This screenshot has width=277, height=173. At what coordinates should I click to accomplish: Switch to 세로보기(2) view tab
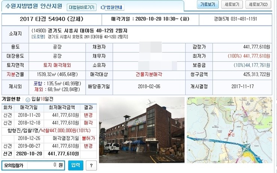click(258, 4)
